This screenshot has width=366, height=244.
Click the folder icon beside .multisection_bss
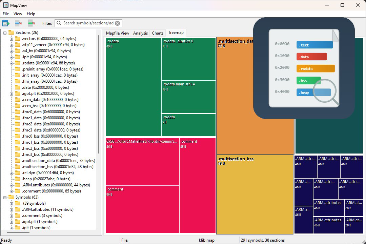click(x=18, y=166)
